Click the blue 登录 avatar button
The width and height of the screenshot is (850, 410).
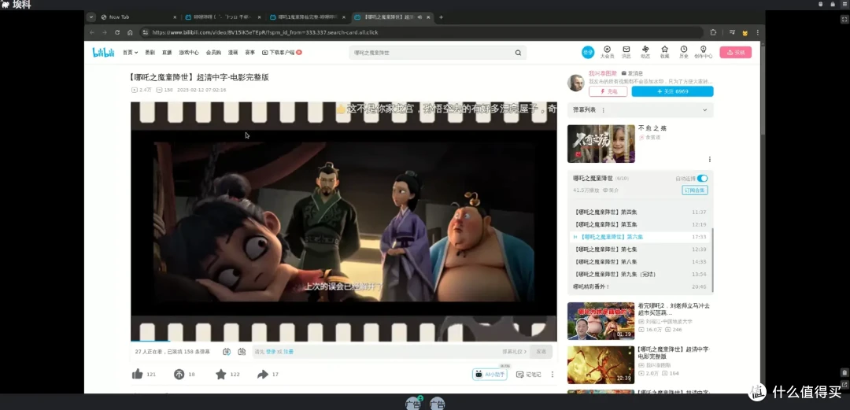(x=588, y=52)
